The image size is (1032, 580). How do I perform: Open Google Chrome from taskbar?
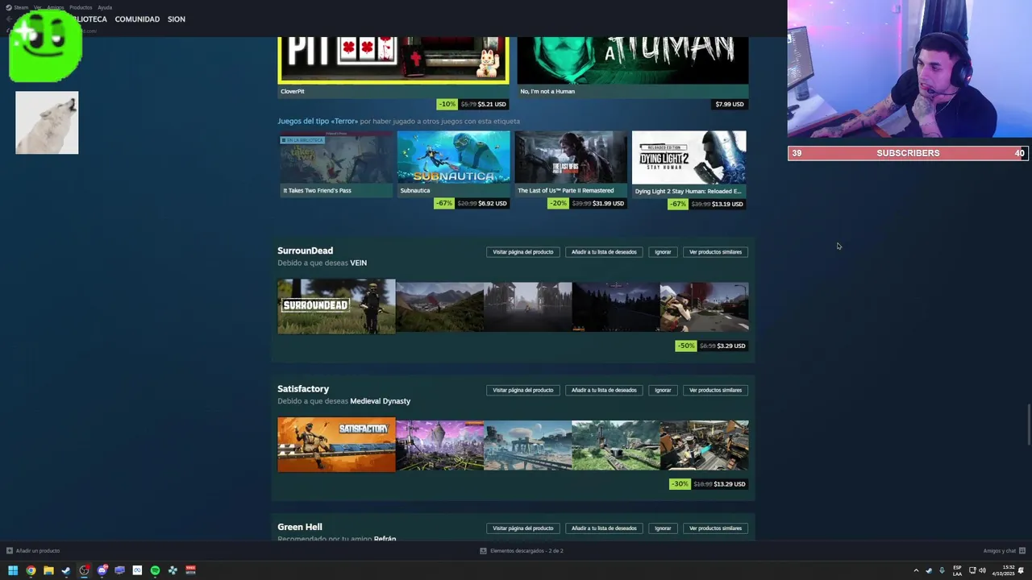pos(31,570)
